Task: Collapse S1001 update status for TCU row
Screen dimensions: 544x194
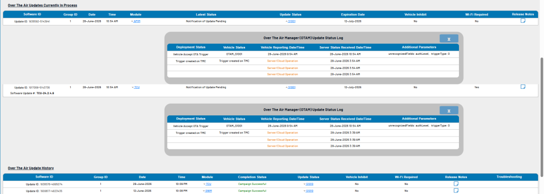Action: click(x=291, y=88)
